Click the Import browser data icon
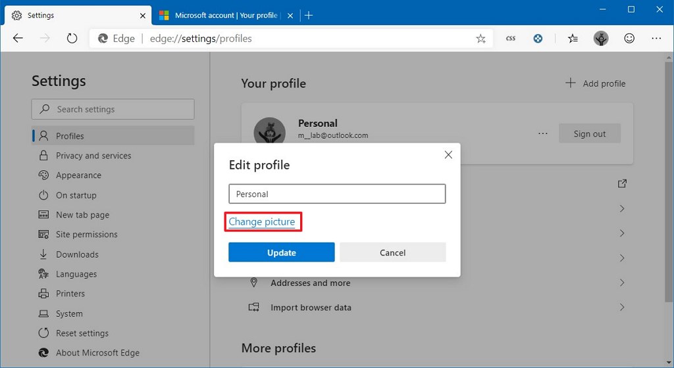Image resolution: width=674 pixels, height=368 pixels. (253, 307)
